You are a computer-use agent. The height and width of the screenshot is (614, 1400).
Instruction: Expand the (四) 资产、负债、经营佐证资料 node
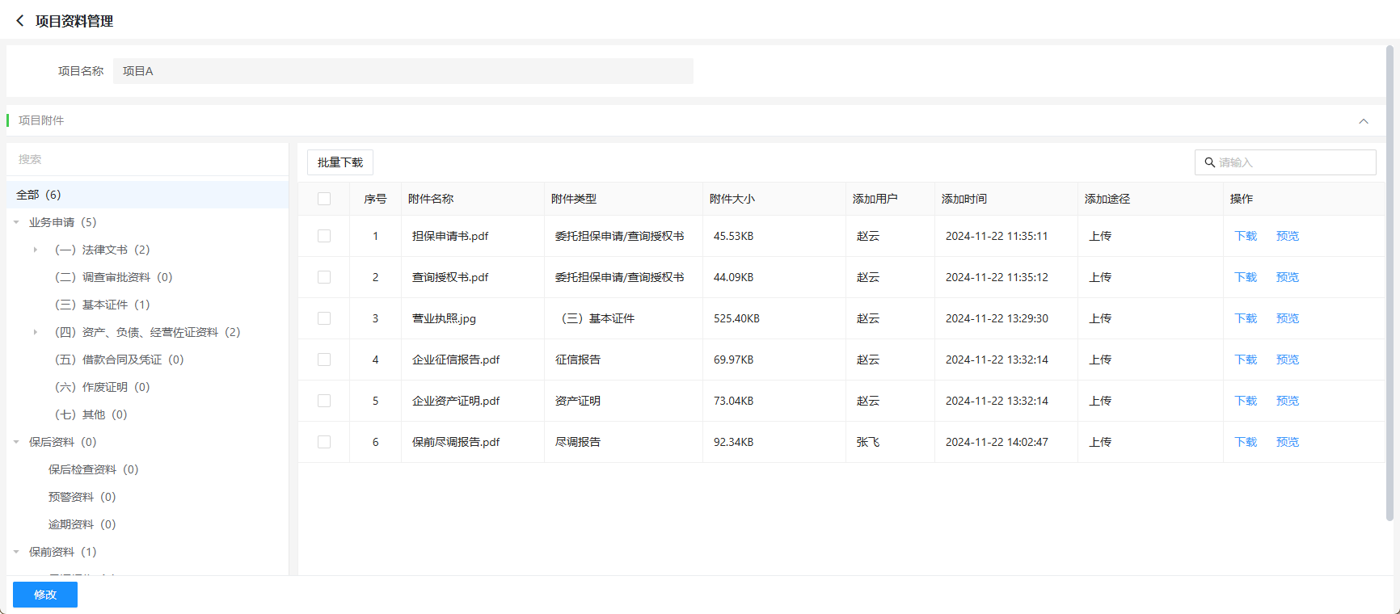[x=36, y=332]
